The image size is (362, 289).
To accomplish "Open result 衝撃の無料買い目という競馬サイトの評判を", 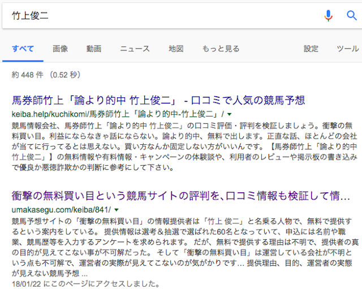I will [x=181, y=196].
